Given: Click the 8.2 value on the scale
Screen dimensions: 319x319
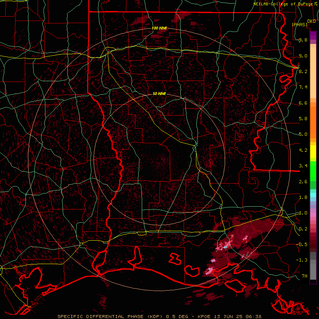Looking at the screenshot, I should [303, 71].
